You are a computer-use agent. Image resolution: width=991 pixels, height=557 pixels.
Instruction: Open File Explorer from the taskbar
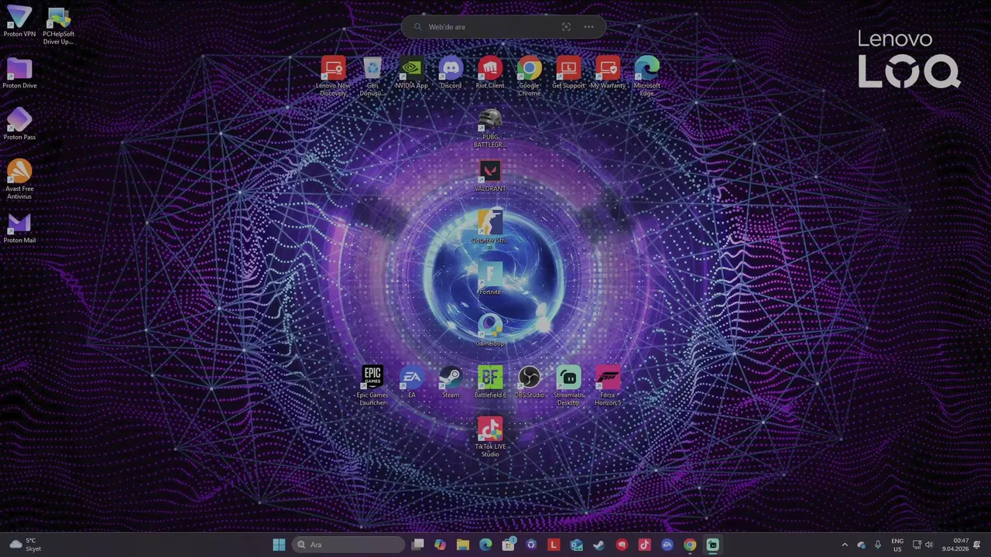[x=463, y=545]
